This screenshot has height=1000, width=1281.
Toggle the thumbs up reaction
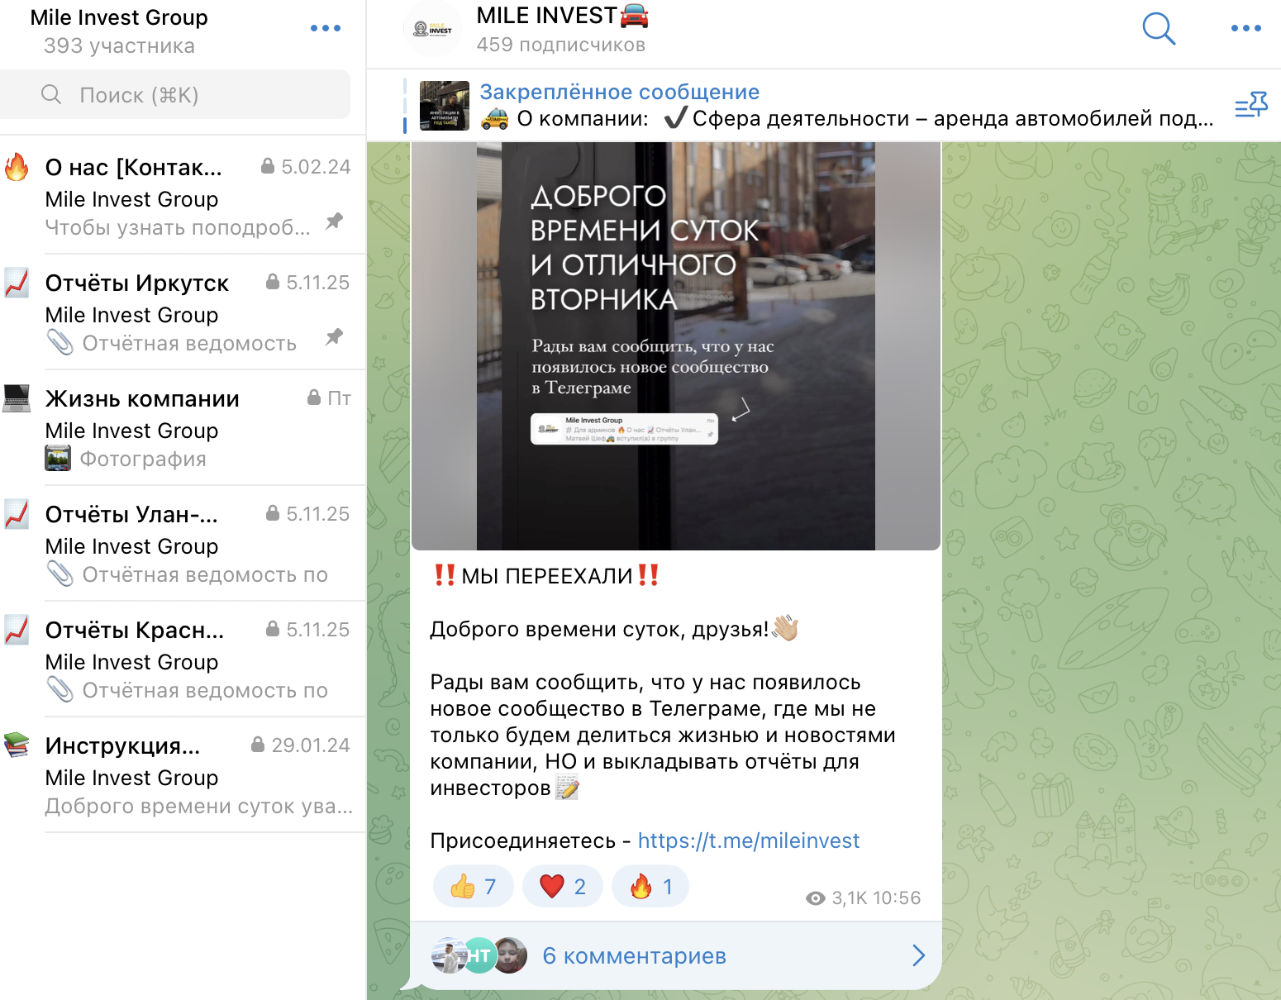coord(473,887)
